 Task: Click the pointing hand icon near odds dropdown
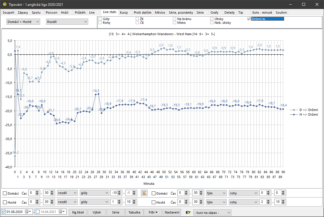(x=188, y=213)
